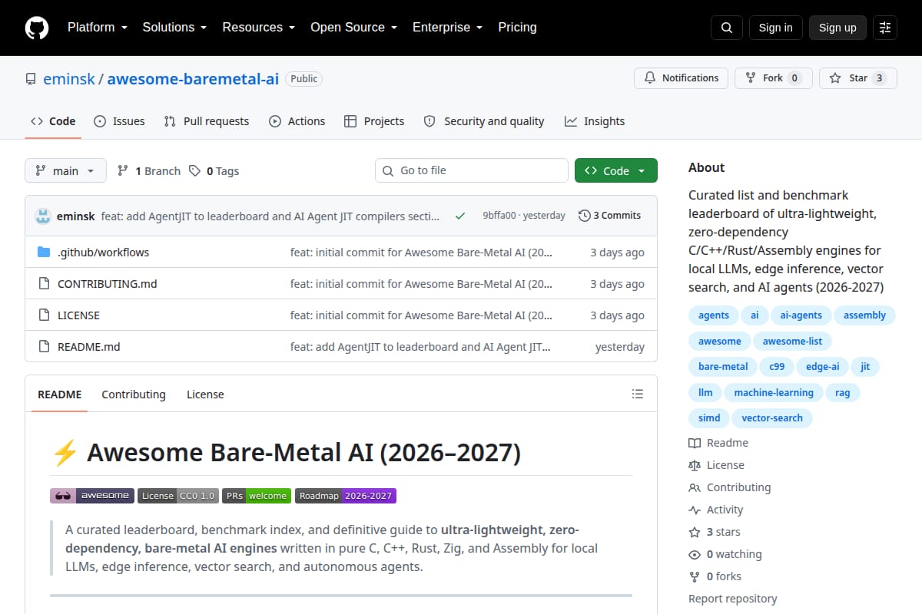Screen dimensions: 922x614
Task: Select the README tab in file viewer
Action: (x=60, y=394)
